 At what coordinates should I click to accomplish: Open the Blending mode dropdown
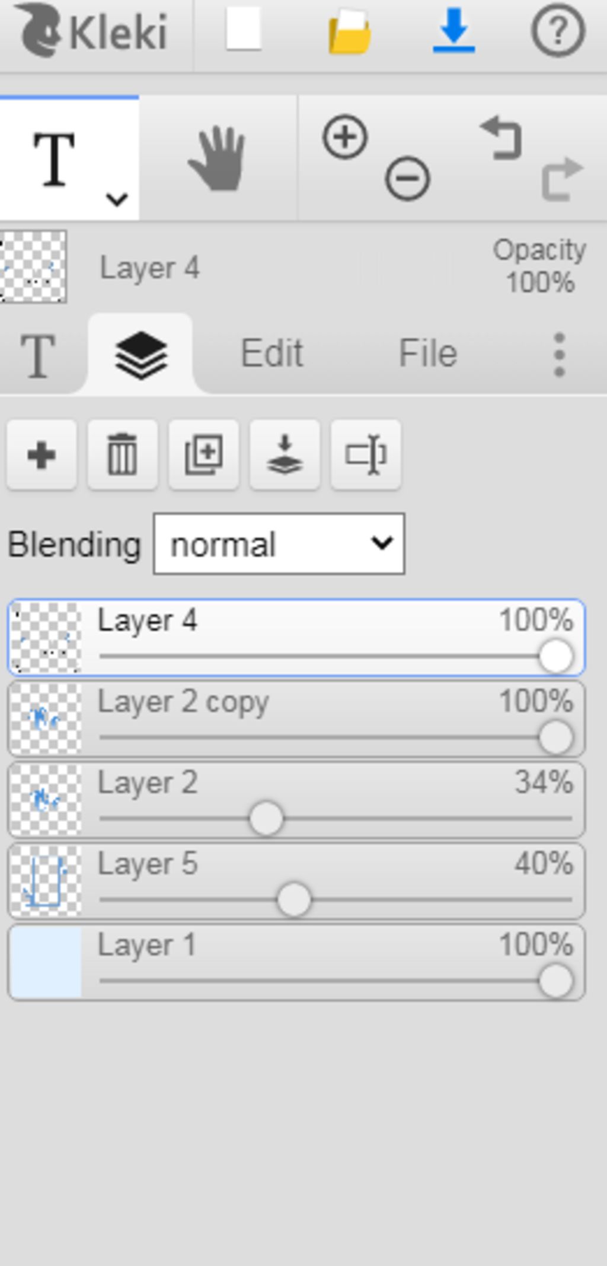pos(279,544)
